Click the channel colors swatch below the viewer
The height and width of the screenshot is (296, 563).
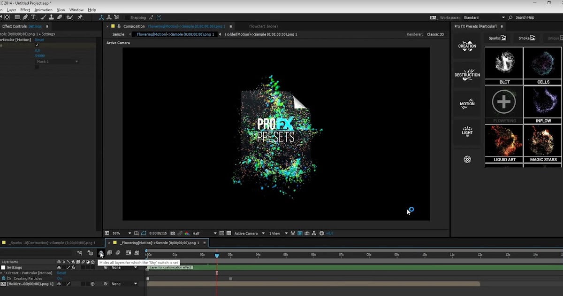[188, 233]
